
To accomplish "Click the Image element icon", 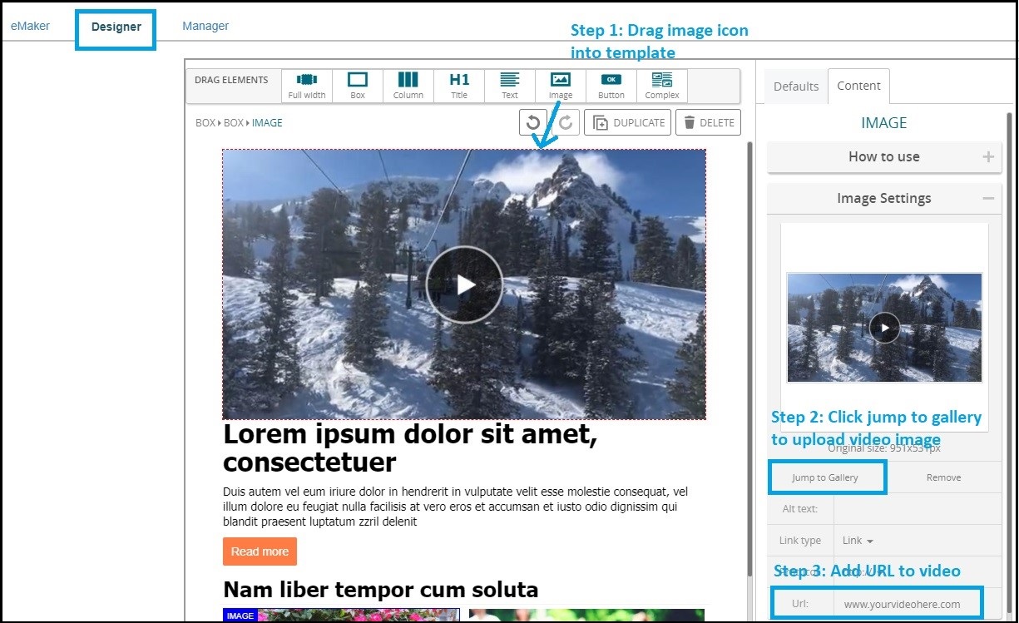I will point(561,85).
